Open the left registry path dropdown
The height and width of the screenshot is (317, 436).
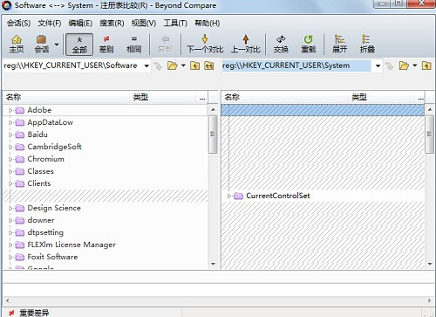146,66
